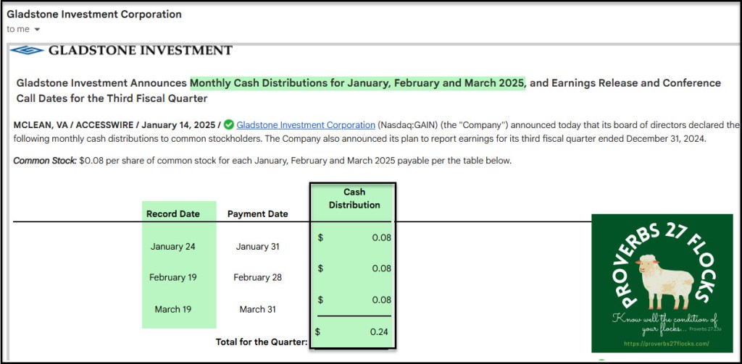Image resolution: width=742 pixels, height=364 pixels.
Task: Select the Payment Date column header
Action: point(257,214)
